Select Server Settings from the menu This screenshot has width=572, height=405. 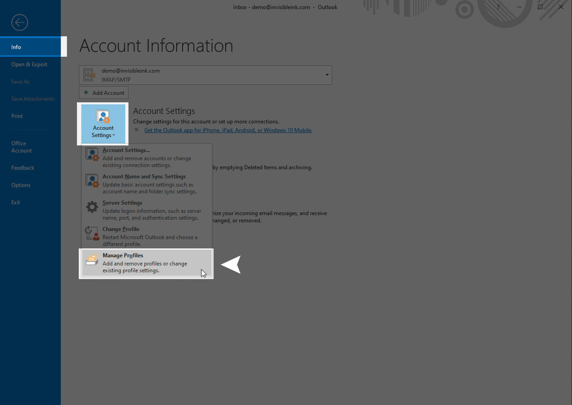tap(147, 210)
